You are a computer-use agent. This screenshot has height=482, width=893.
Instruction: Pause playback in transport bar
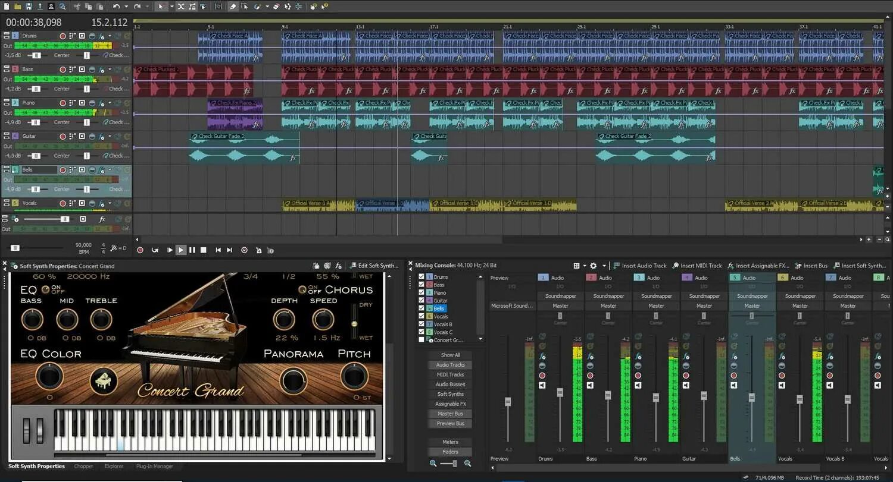(192, 250)
